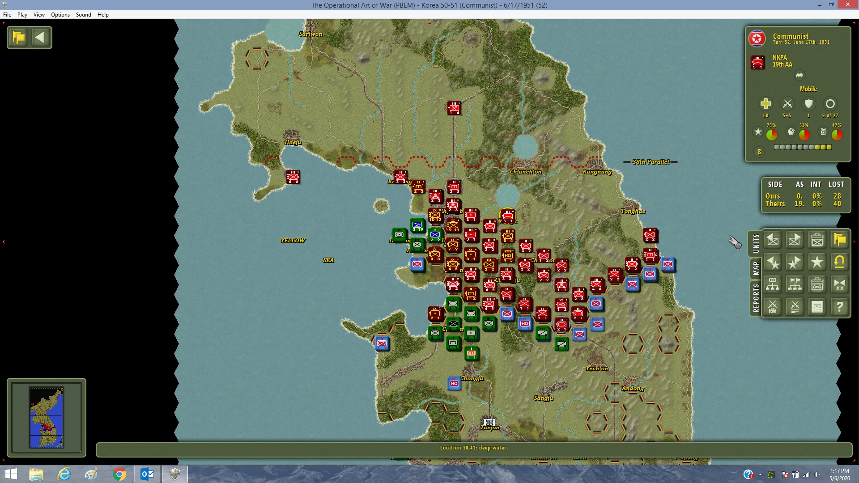
Task: Click the train rail-movement icon
Action: (799, 75)
